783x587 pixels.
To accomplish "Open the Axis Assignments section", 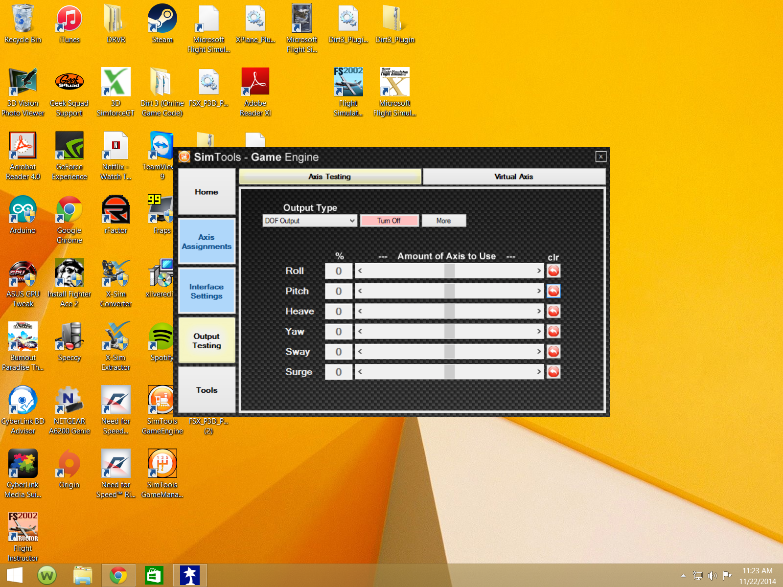I will (207, 242).
